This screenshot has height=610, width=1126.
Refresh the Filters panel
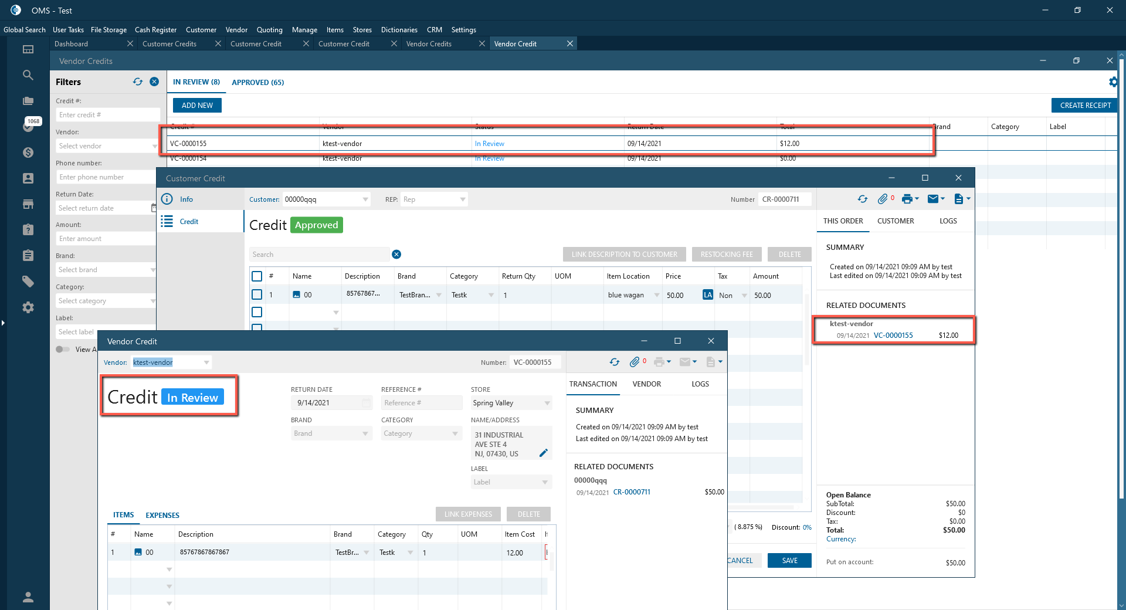pos(138,82)
